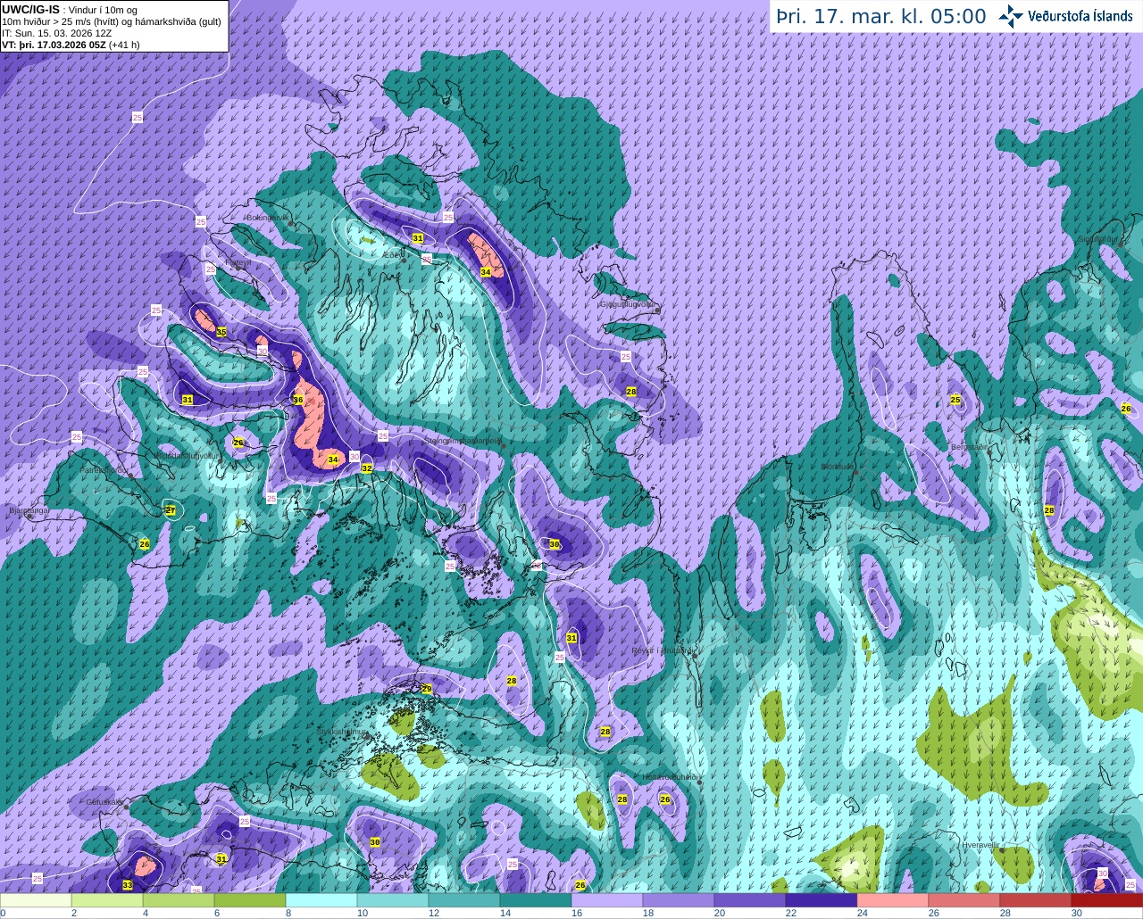Click the dark red 30+ m/s legend swatch

click(x=1107, y=900)
